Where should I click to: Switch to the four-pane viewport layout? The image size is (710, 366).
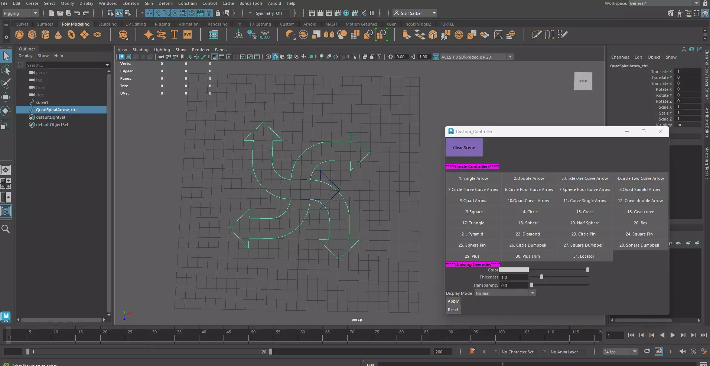[6, 184]
